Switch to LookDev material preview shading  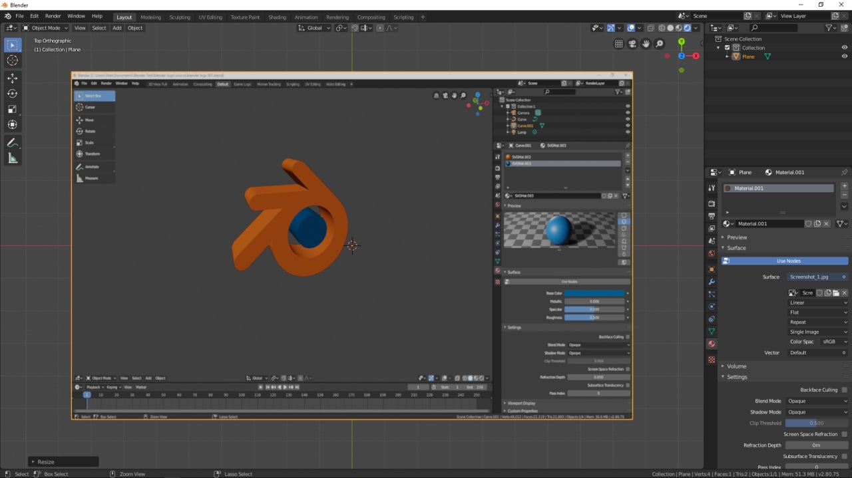[679, 28]
